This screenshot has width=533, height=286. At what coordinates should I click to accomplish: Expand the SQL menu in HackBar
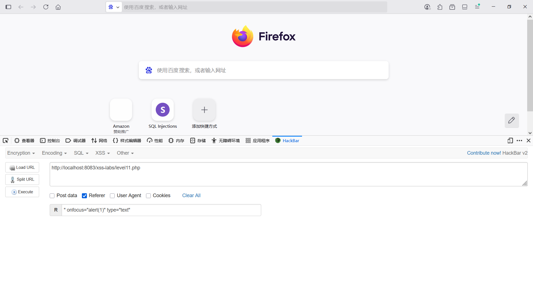click(x=81, y=153)
